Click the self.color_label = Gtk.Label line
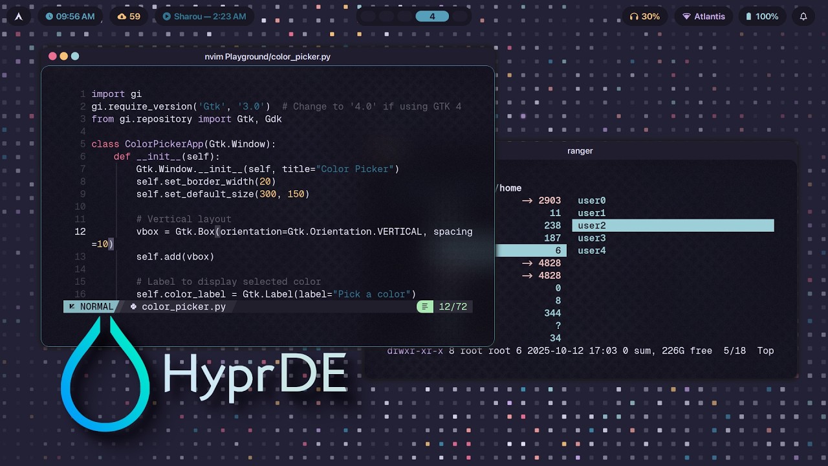The height and width of the screenshot is (466, 828). tap(276, 294)
